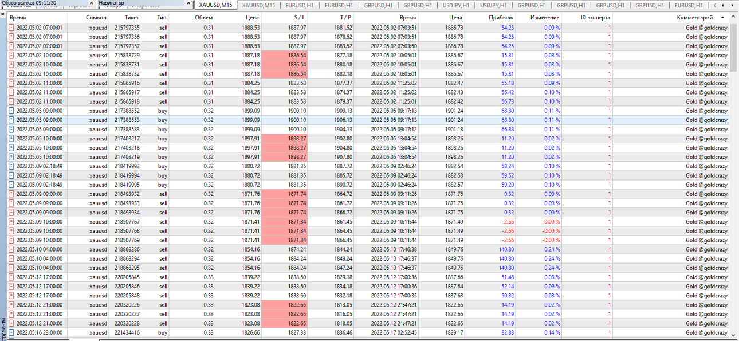Select ticket number 217403218

click(127, 148)
